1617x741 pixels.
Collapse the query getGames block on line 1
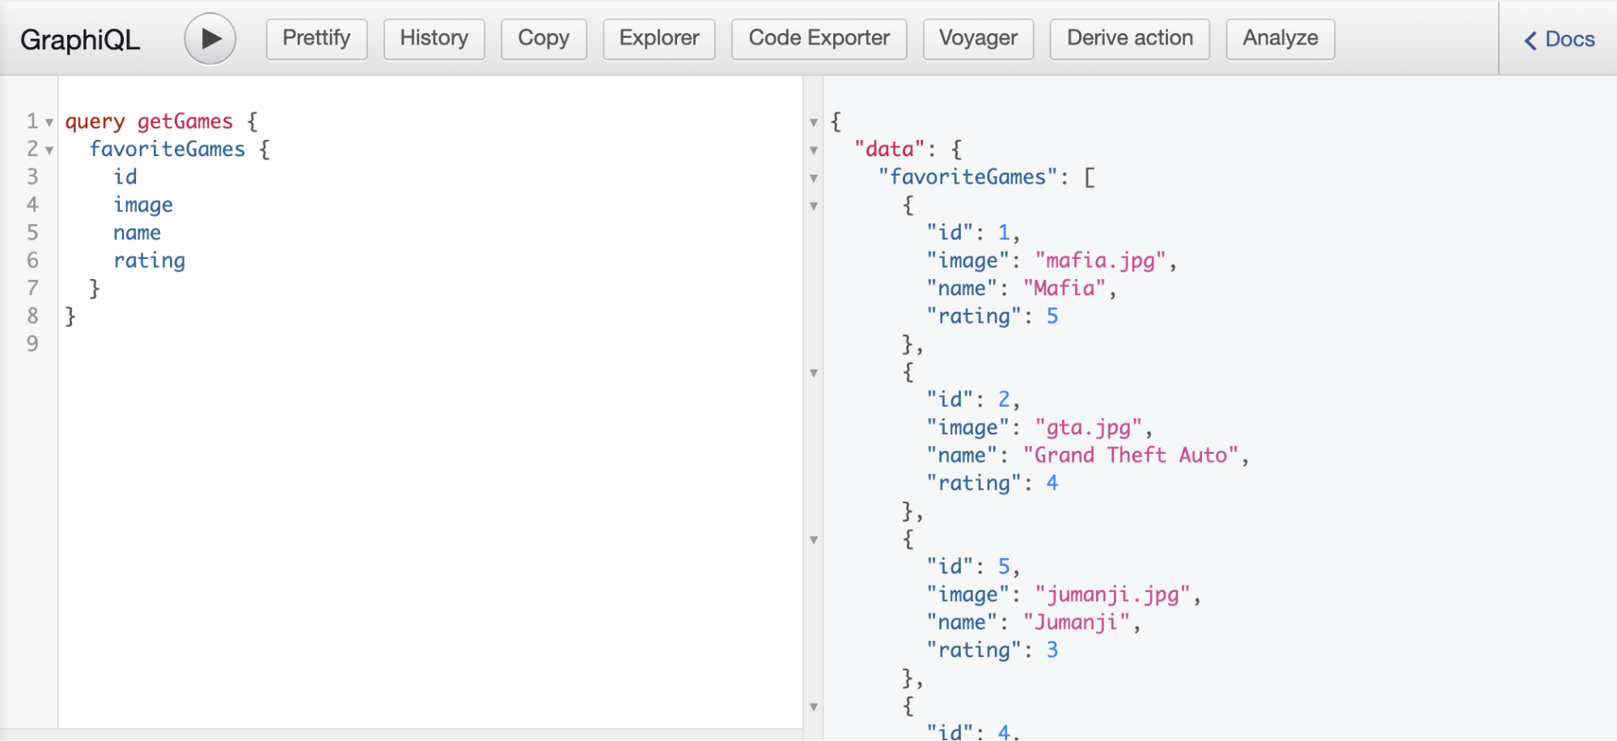49,121
